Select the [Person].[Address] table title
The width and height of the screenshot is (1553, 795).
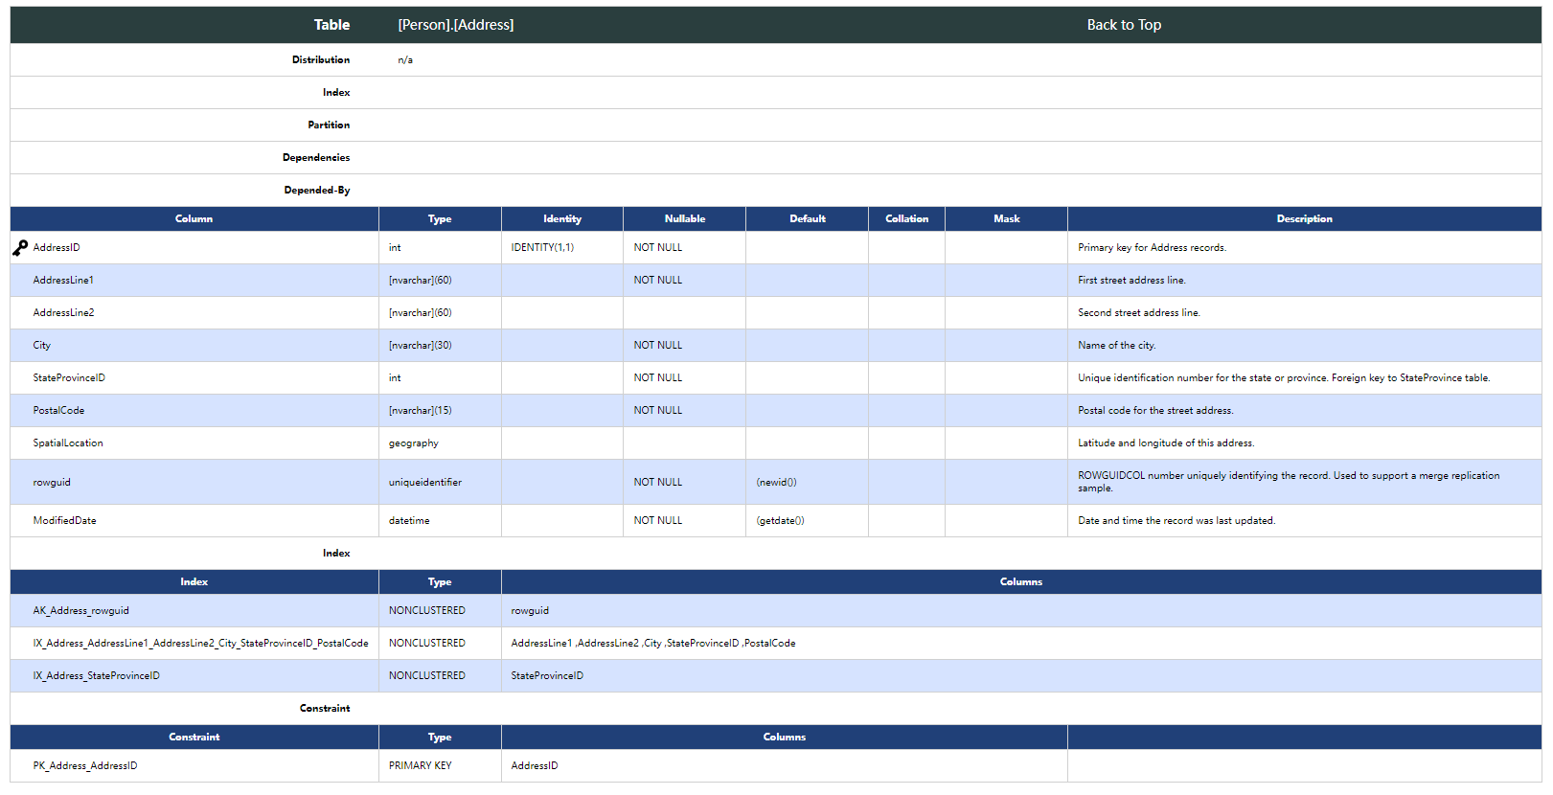click(x=456, y=25)
